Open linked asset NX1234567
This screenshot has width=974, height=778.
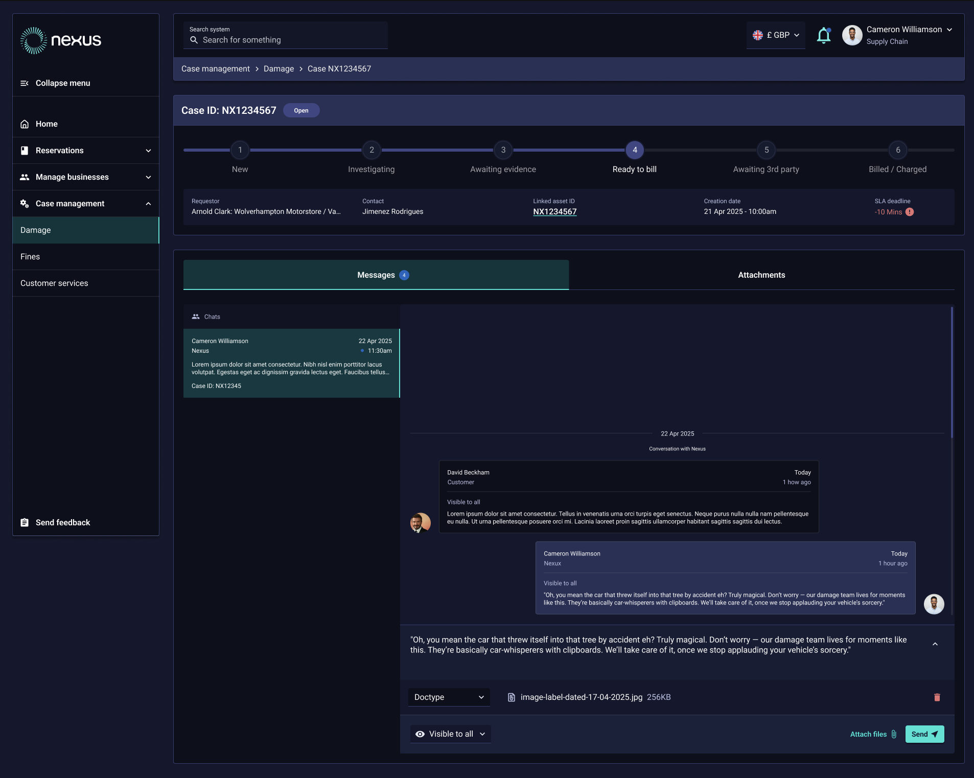point(554,212)
